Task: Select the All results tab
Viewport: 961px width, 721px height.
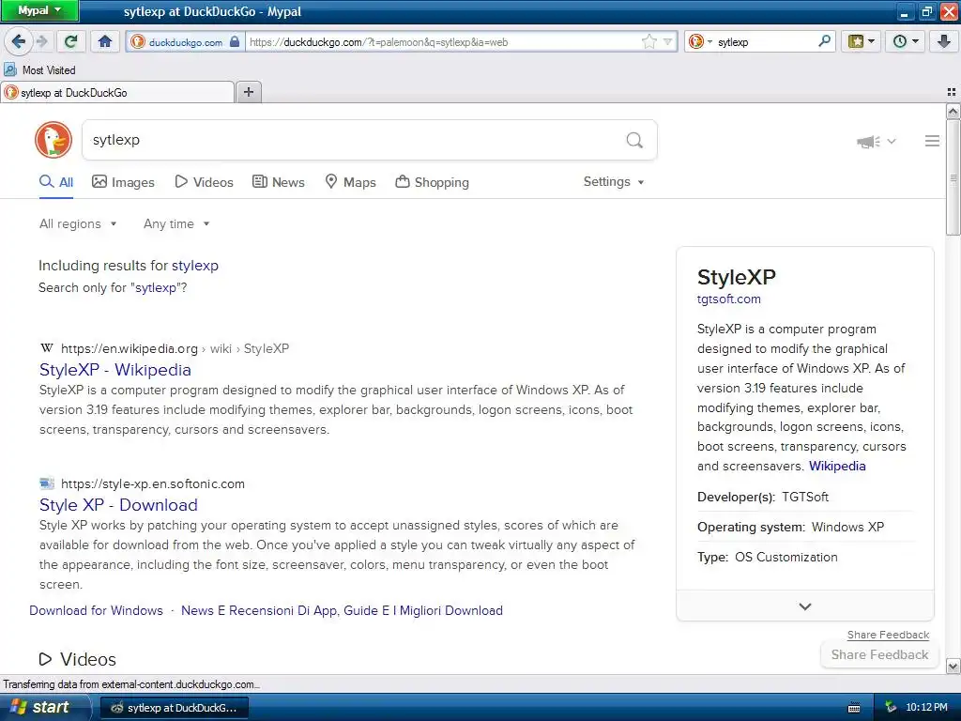Action: pyautogui.click(x=56, y=182)
